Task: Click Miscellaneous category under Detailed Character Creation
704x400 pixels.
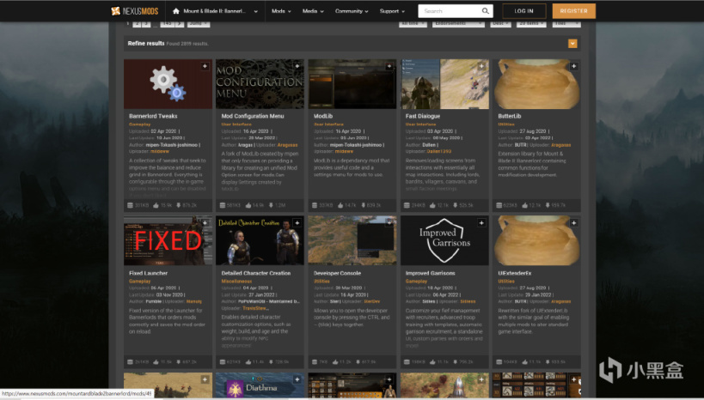Action: coord(236,282)
